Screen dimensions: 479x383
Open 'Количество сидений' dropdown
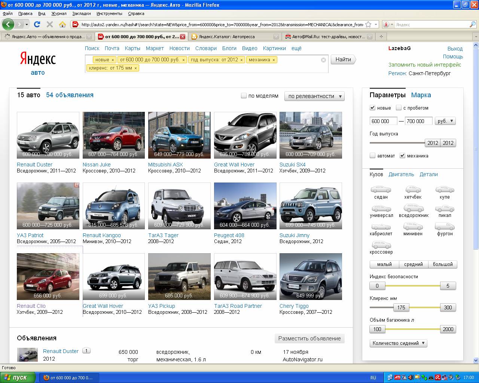(x=399, y=343)
